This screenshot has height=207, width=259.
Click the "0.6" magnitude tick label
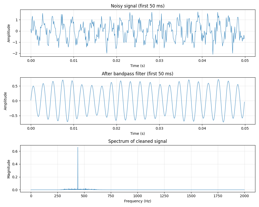[15, 151]
